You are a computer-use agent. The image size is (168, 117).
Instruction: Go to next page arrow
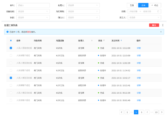pyautogui.click(x=162, y=112)
